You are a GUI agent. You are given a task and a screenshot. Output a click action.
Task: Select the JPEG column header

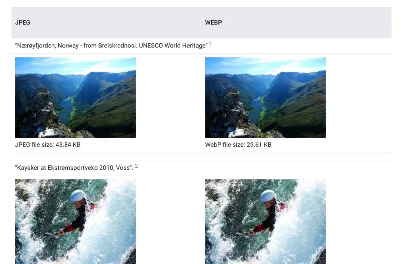[23, 23]
